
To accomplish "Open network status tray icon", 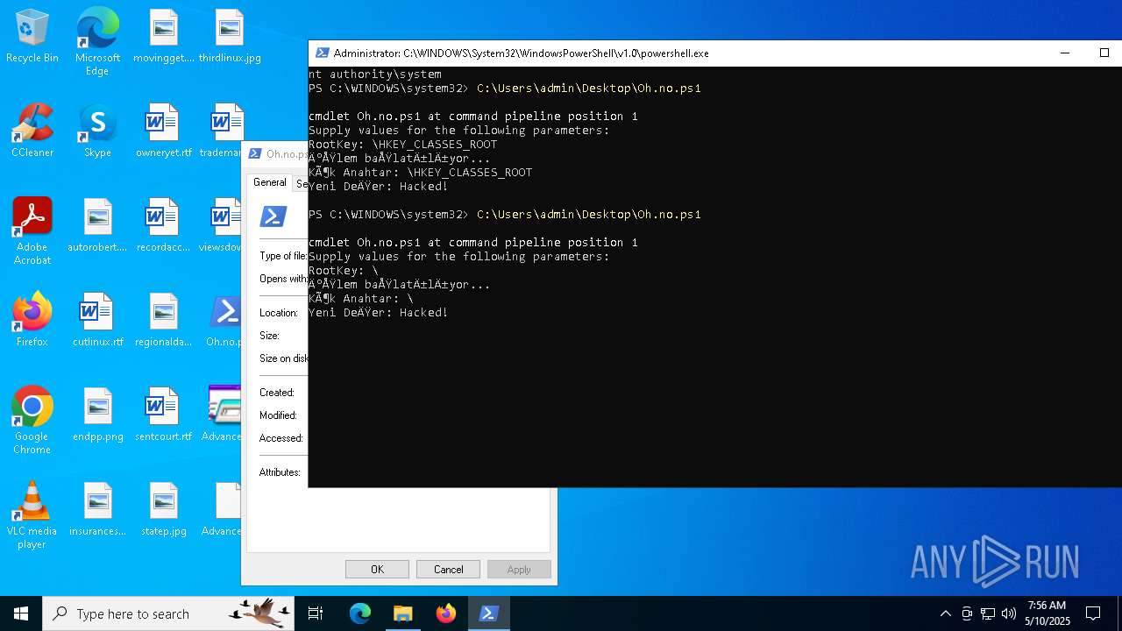I will (x=988, y=613).
